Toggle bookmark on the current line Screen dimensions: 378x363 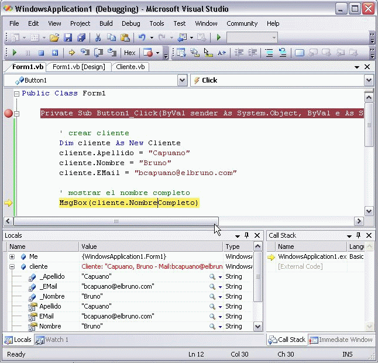300,53
